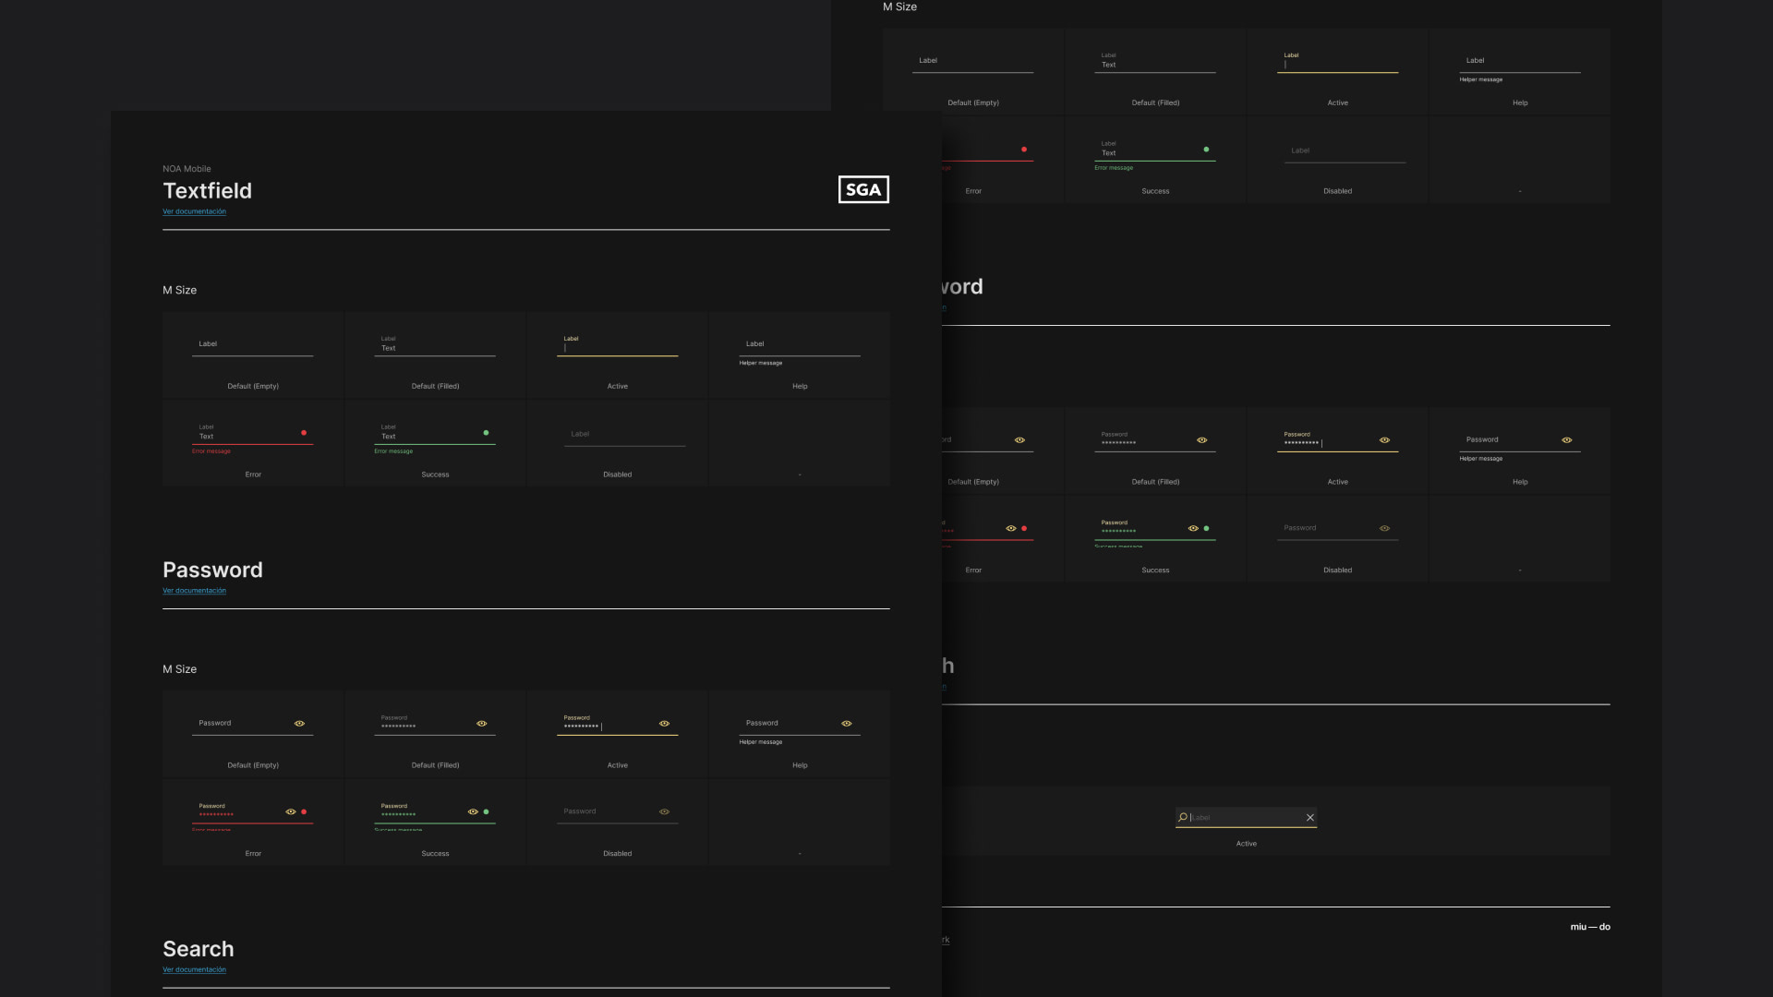The width and height of the screenshot is (1773, 997).
Task: Toggle eye icon in background Password Default (Filled) field
Action: pos(1201,439)
